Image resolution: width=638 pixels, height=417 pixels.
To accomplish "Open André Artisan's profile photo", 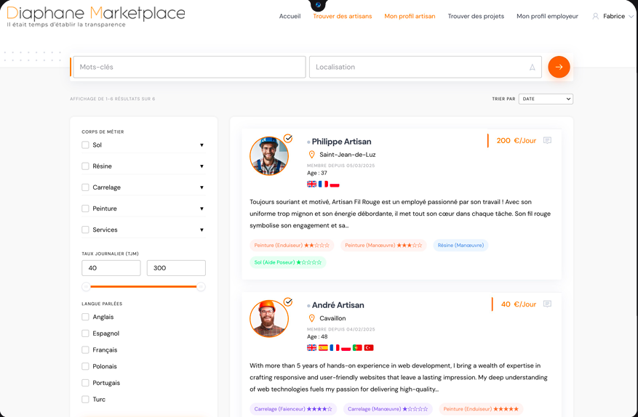I will click(x=269, y=319).
